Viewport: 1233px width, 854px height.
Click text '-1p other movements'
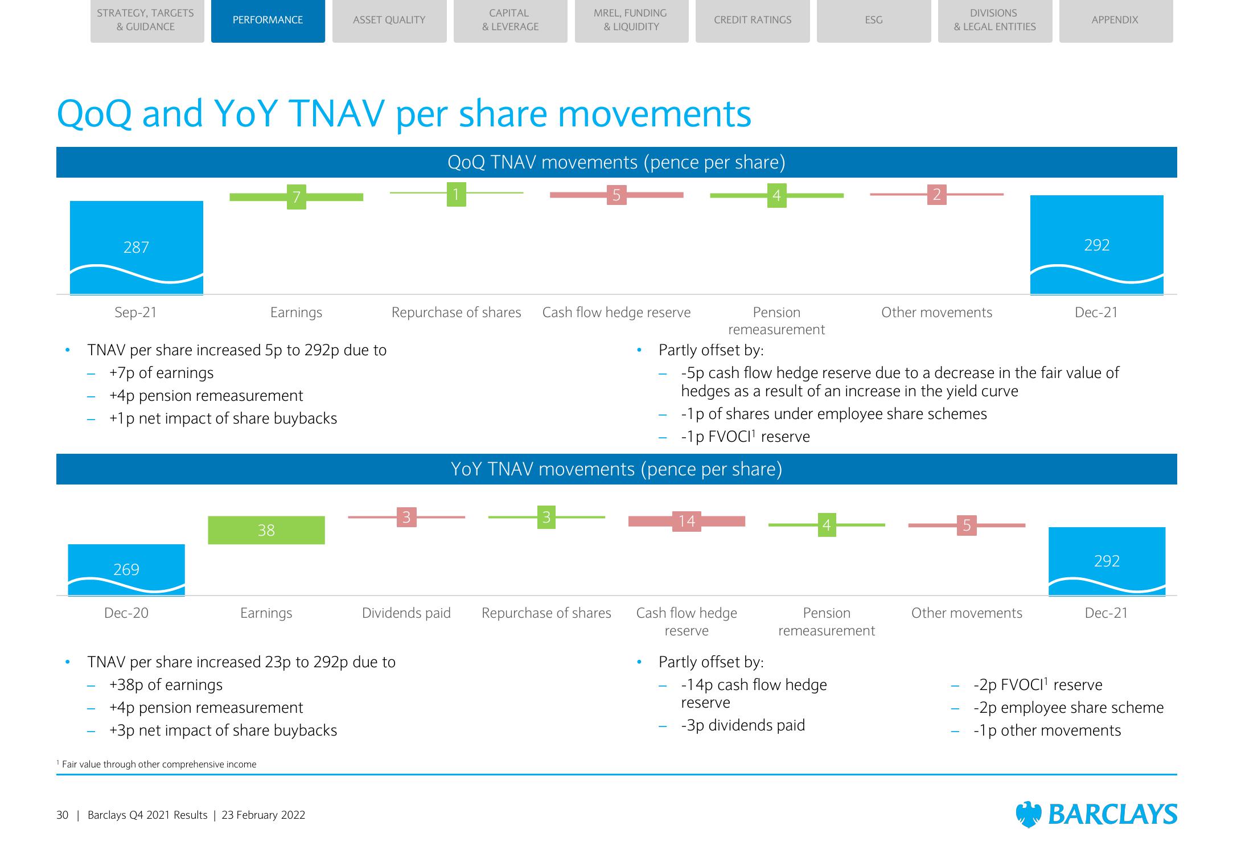(1047, 730)
